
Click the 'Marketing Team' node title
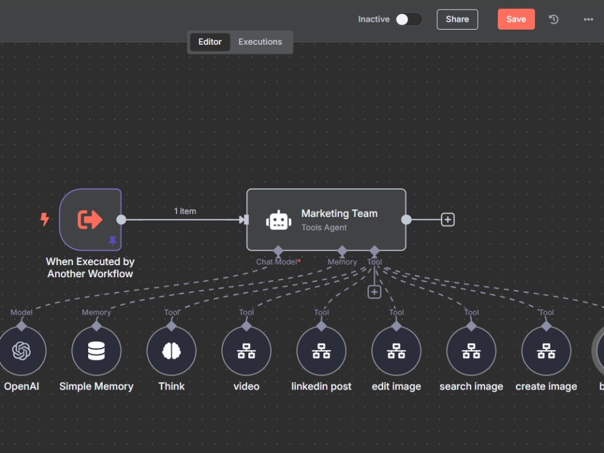point(339,213)
